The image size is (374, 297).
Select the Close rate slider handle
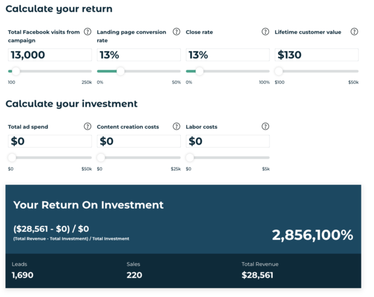coord(200,71)
